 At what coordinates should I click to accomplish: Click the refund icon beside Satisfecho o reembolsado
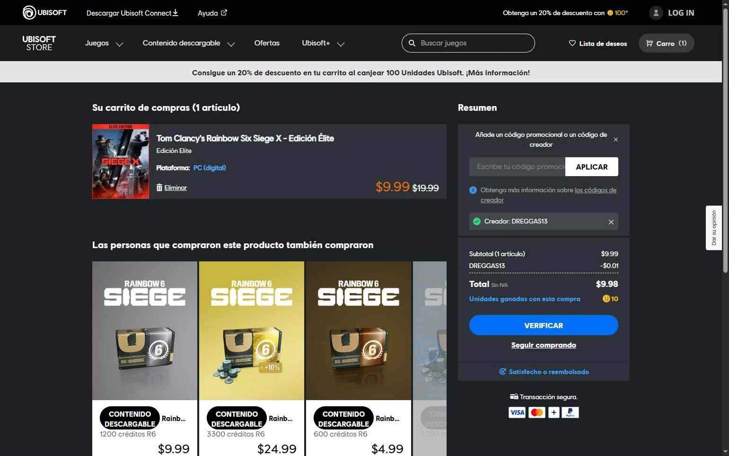[503, 372]
